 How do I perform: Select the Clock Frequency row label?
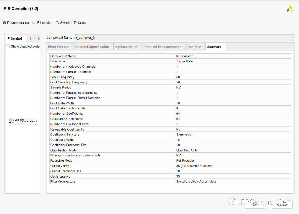coord(62,77)
